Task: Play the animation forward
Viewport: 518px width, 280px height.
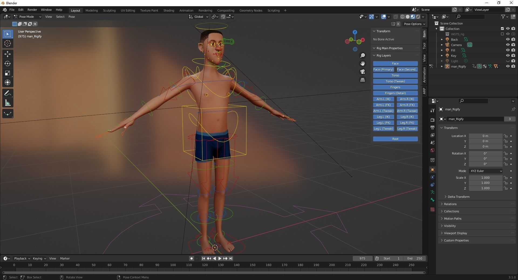Action: point(220,258)
